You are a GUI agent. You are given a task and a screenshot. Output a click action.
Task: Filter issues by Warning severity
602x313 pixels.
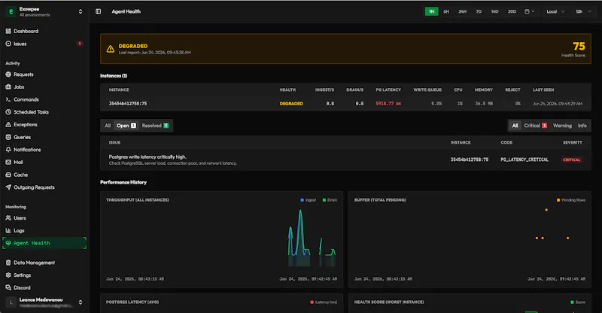(562, 126)
